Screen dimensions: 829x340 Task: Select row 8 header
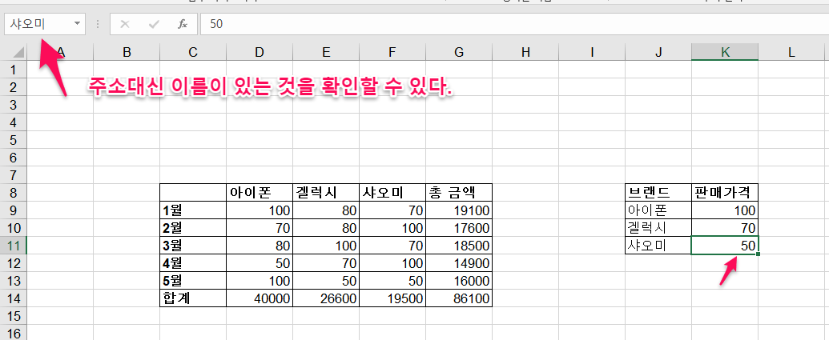14,193
